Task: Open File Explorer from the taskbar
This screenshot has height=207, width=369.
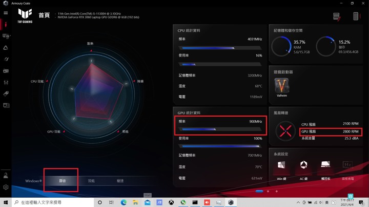Action: tap(135, 202)
